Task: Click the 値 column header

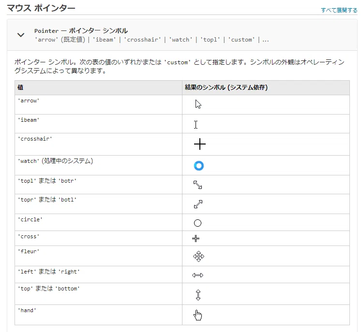Action: (20, 87)
